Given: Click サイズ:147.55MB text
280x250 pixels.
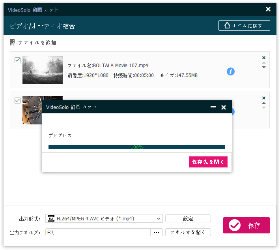Looking at the screenshot, I should coord(179,75).
